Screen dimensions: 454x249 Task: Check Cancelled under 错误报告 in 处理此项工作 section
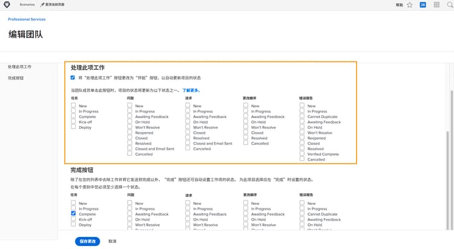coord(302,159)
